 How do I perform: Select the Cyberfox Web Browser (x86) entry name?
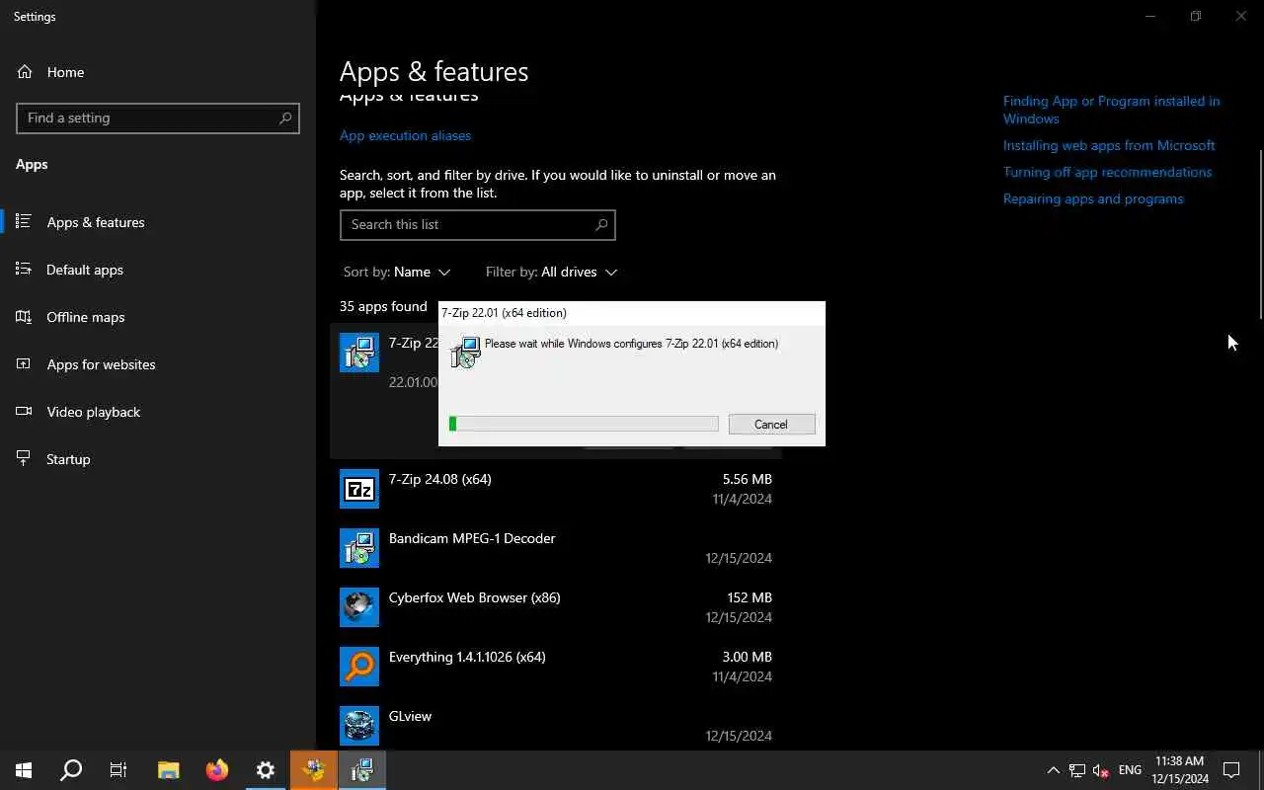[475, 597]
